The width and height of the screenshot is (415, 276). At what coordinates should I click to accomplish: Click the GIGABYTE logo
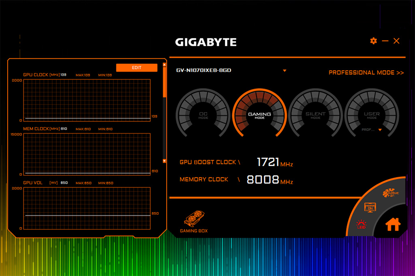coord(206,42)
